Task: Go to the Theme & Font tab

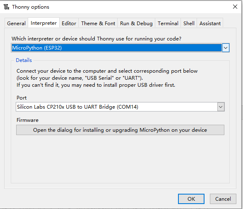Action: (x=98, y=24)
